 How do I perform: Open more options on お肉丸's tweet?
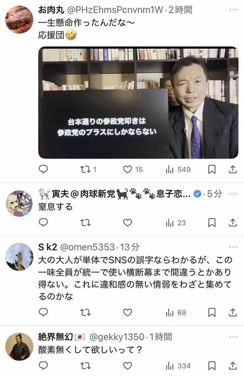tap(233, 10)
